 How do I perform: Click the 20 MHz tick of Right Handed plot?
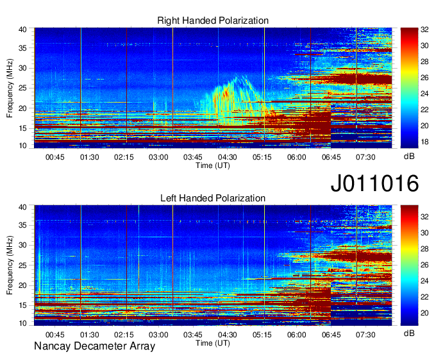coord(22,108)
